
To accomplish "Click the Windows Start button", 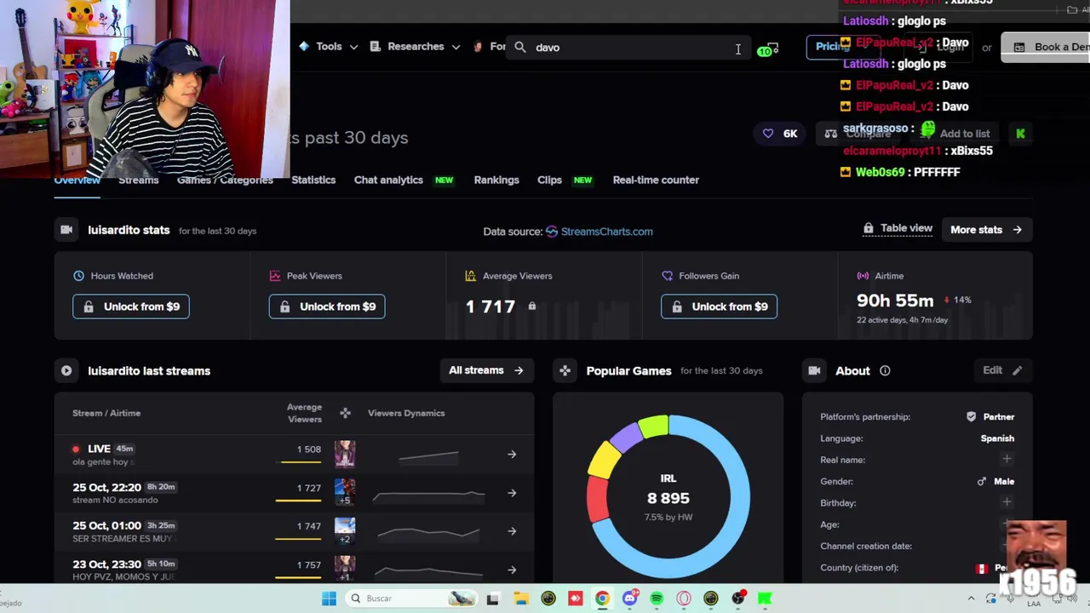I will 329,599.
